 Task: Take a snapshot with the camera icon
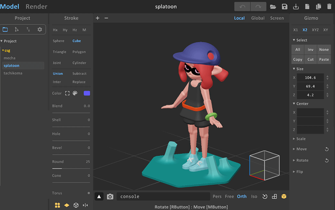(x=110, y=197)
